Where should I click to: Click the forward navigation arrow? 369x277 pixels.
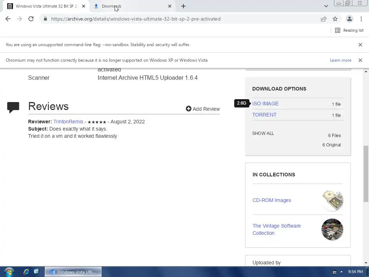click(19, 19)
